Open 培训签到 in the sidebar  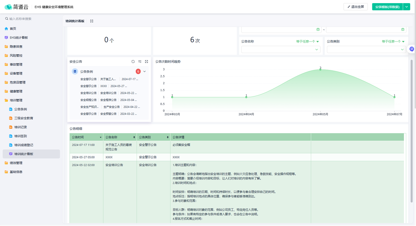click(x=20, y=136)
